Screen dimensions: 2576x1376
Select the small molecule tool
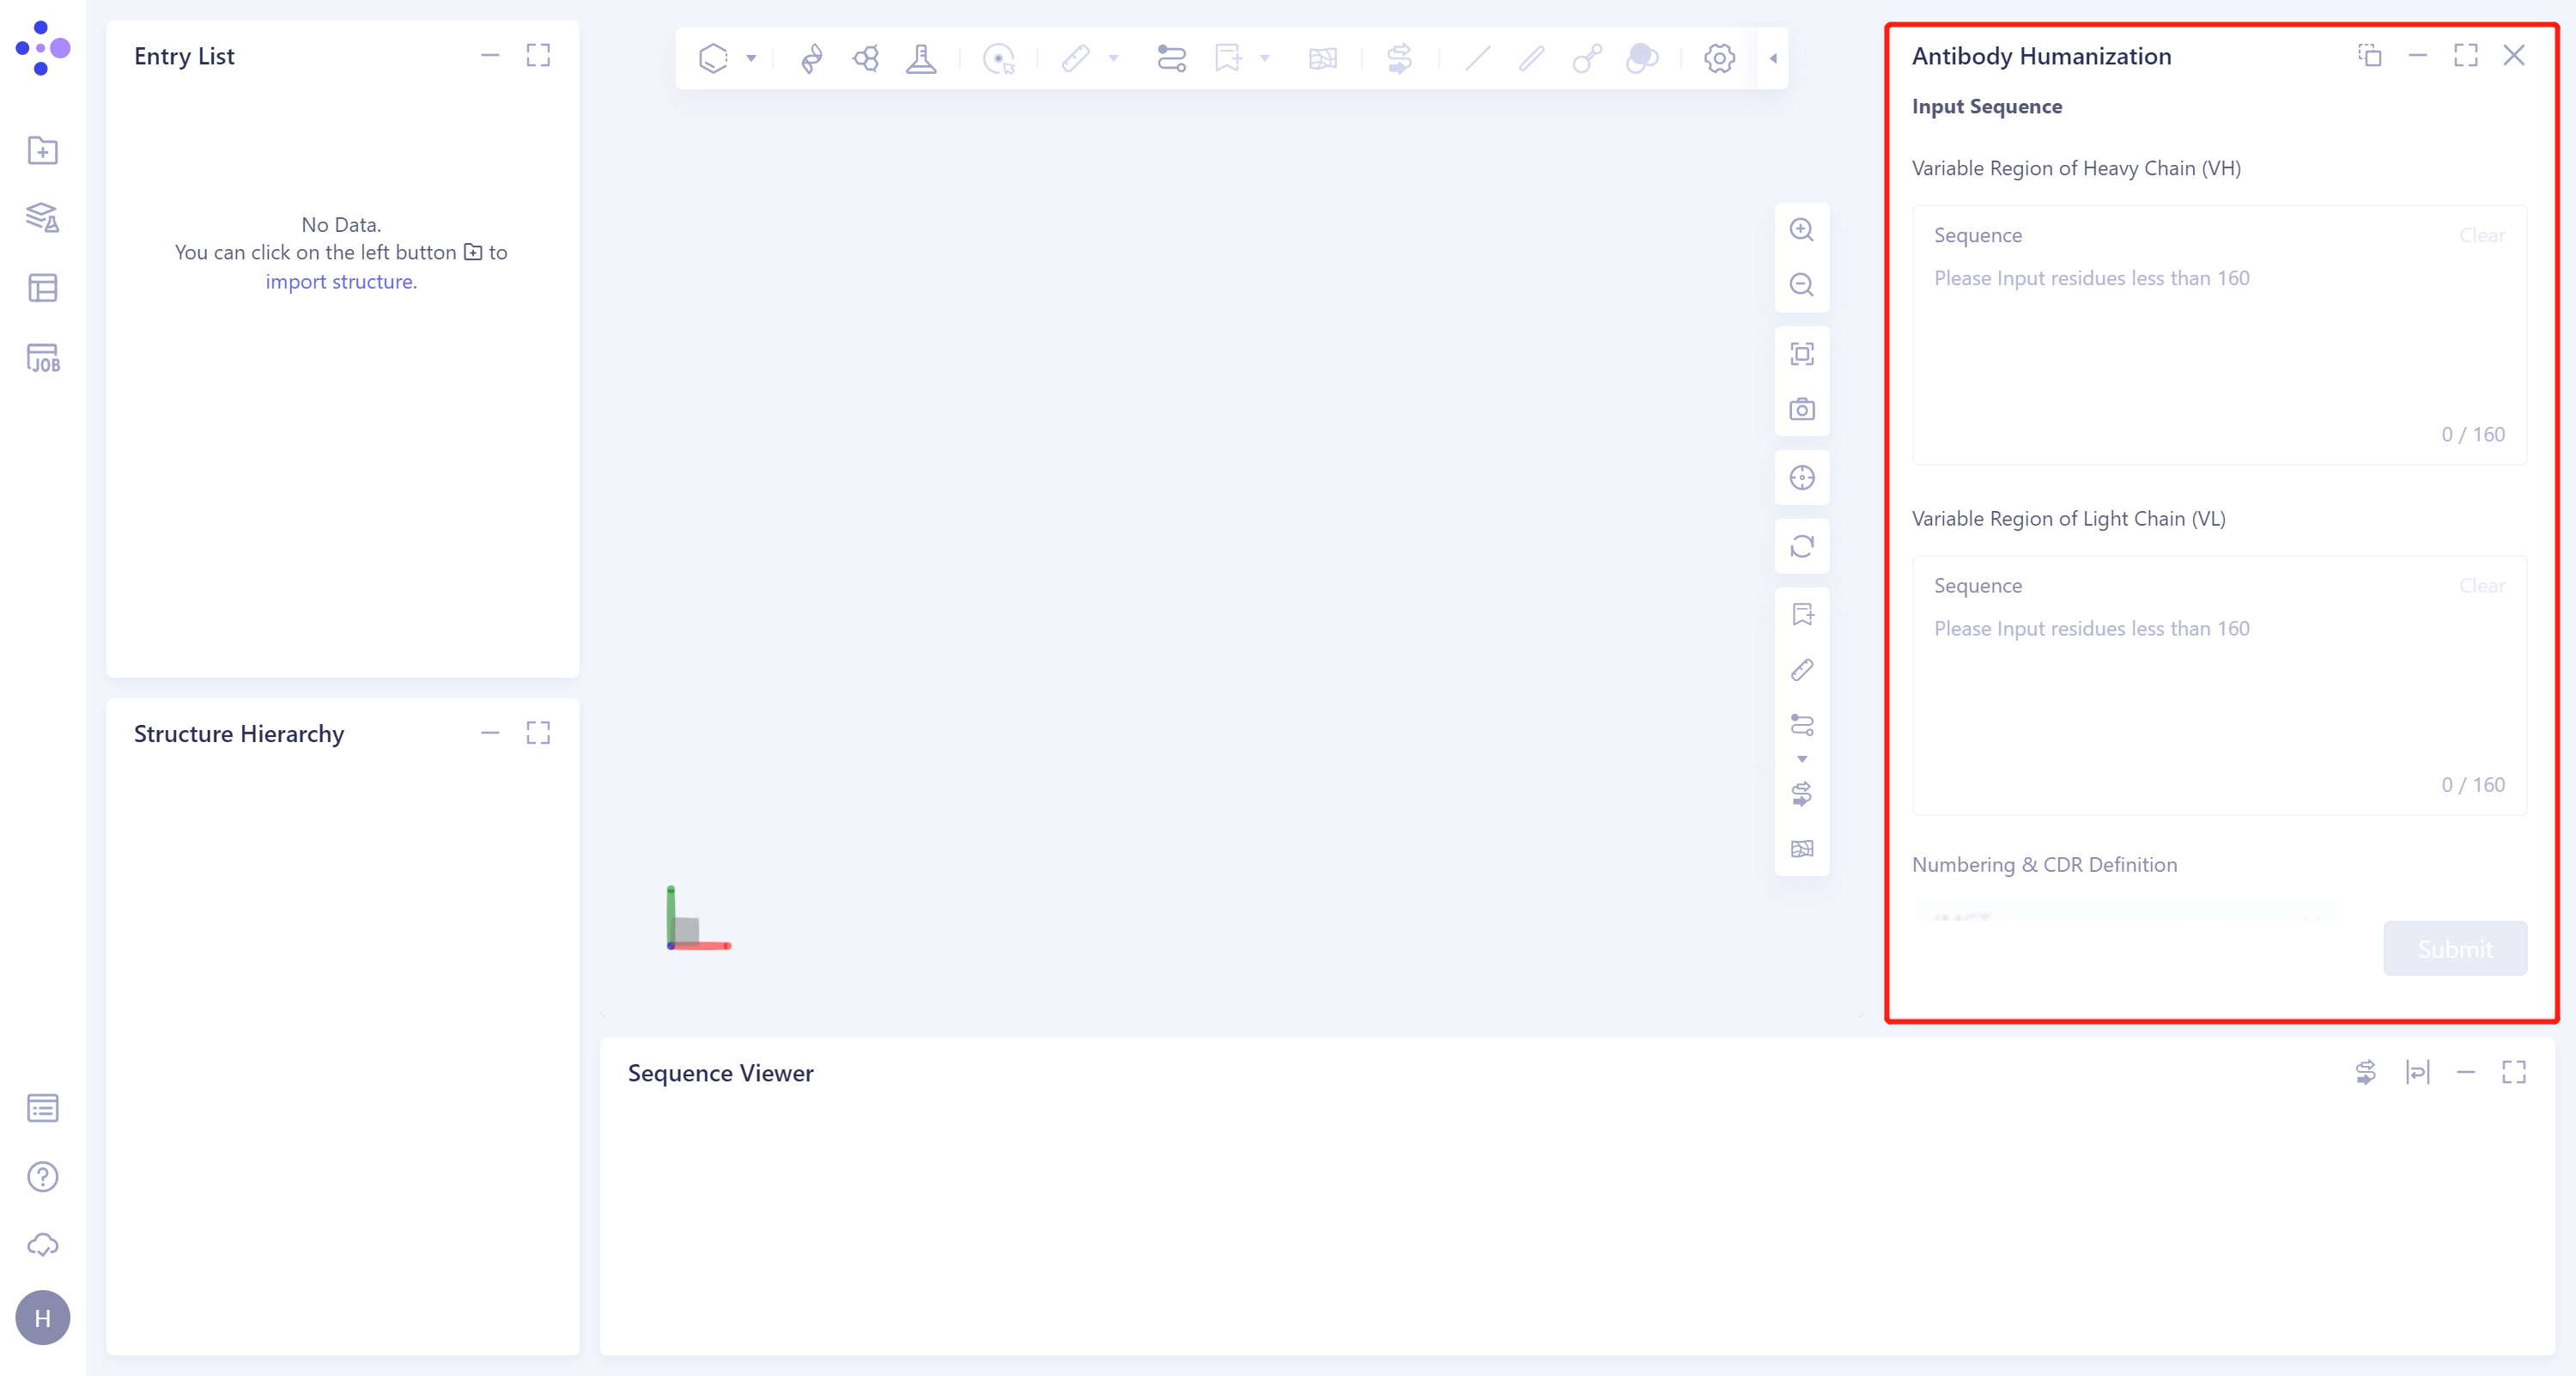866,58
